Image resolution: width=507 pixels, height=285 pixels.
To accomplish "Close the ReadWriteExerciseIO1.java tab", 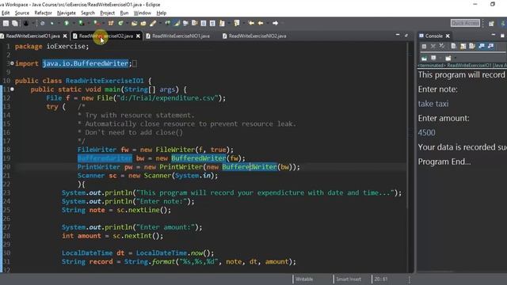I will point(65,36).
